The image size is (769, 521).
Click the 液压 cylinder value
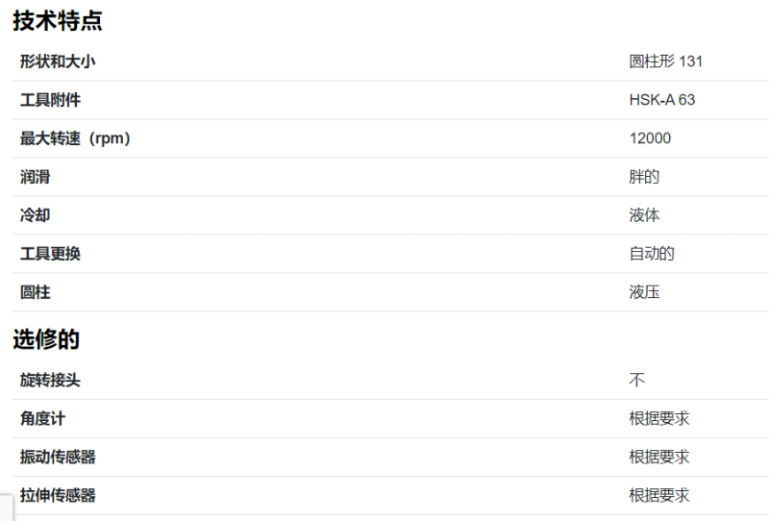[644, 292]
